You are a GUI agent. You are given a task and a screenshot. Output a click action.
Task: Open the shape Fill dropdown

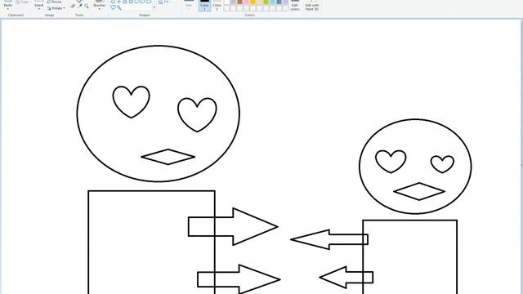(164, 2)
